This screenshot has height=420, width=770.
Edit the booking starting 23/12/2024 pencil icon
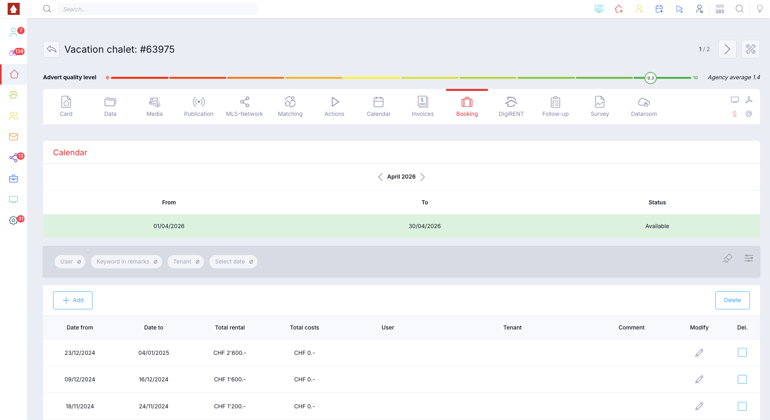699,353
